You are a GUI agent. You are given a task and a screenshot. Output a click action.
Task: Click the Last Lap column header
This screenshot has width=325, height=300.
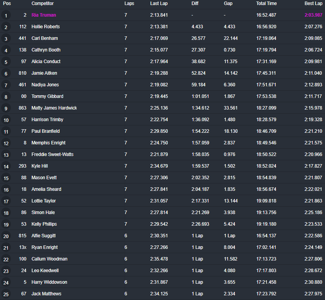click(159, 3)
